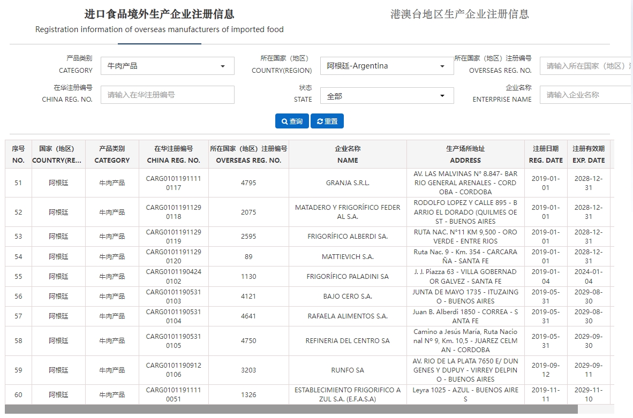
Task: Click the MATTIEVICH S.A. table entry
Action: pyautogui.click(x=347, y=256)
